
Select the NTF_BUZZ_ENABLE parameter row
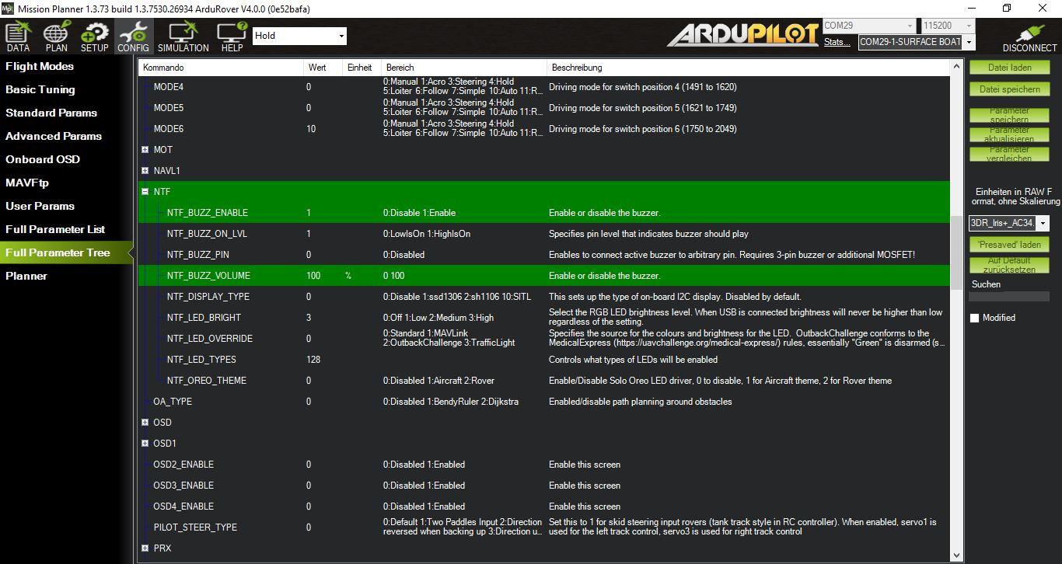point(544,213)
